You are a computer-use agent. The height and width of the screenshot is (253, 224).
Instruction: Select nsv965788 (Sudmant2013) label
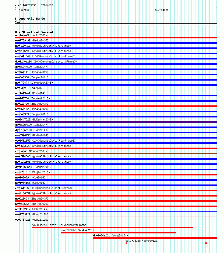[32, 98]
